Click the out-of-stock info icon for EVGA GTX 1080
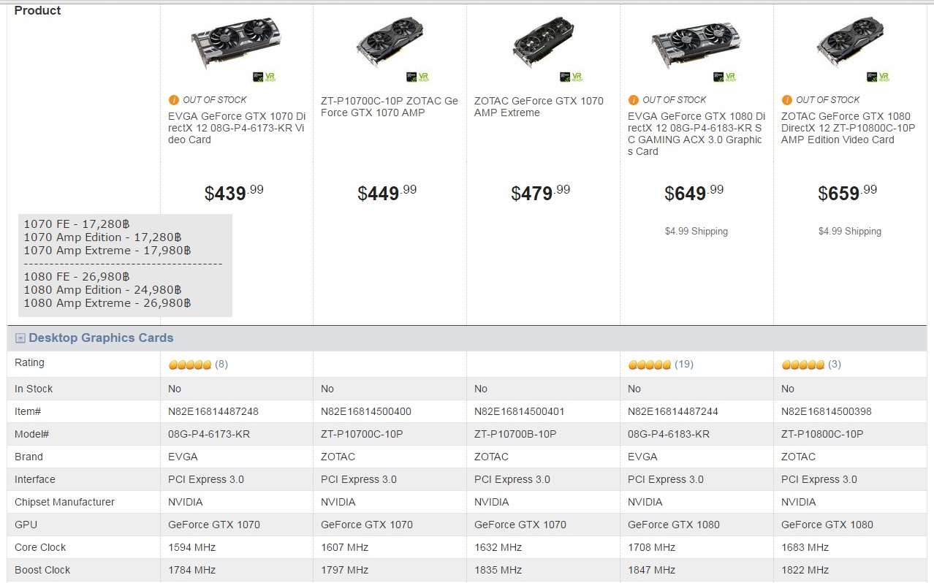934x583 pixels. (x=633, y=100)
